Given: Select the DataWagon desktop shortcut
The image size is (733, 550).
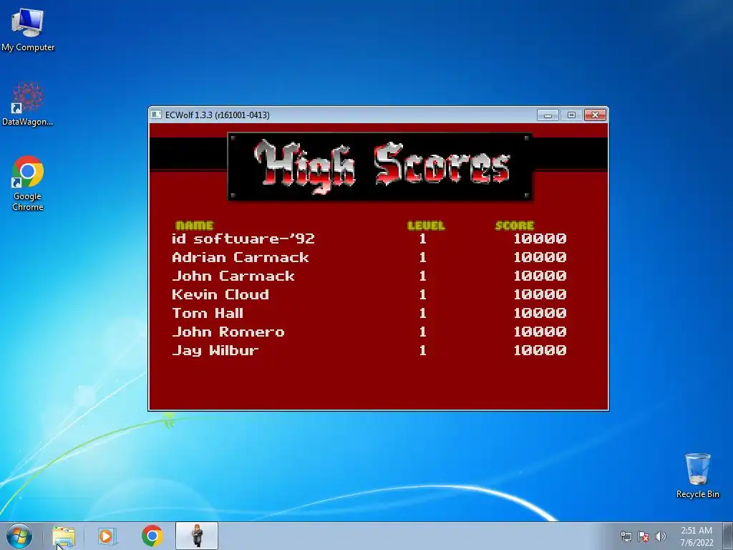Looking at the screenshot, I should (28, 104).
